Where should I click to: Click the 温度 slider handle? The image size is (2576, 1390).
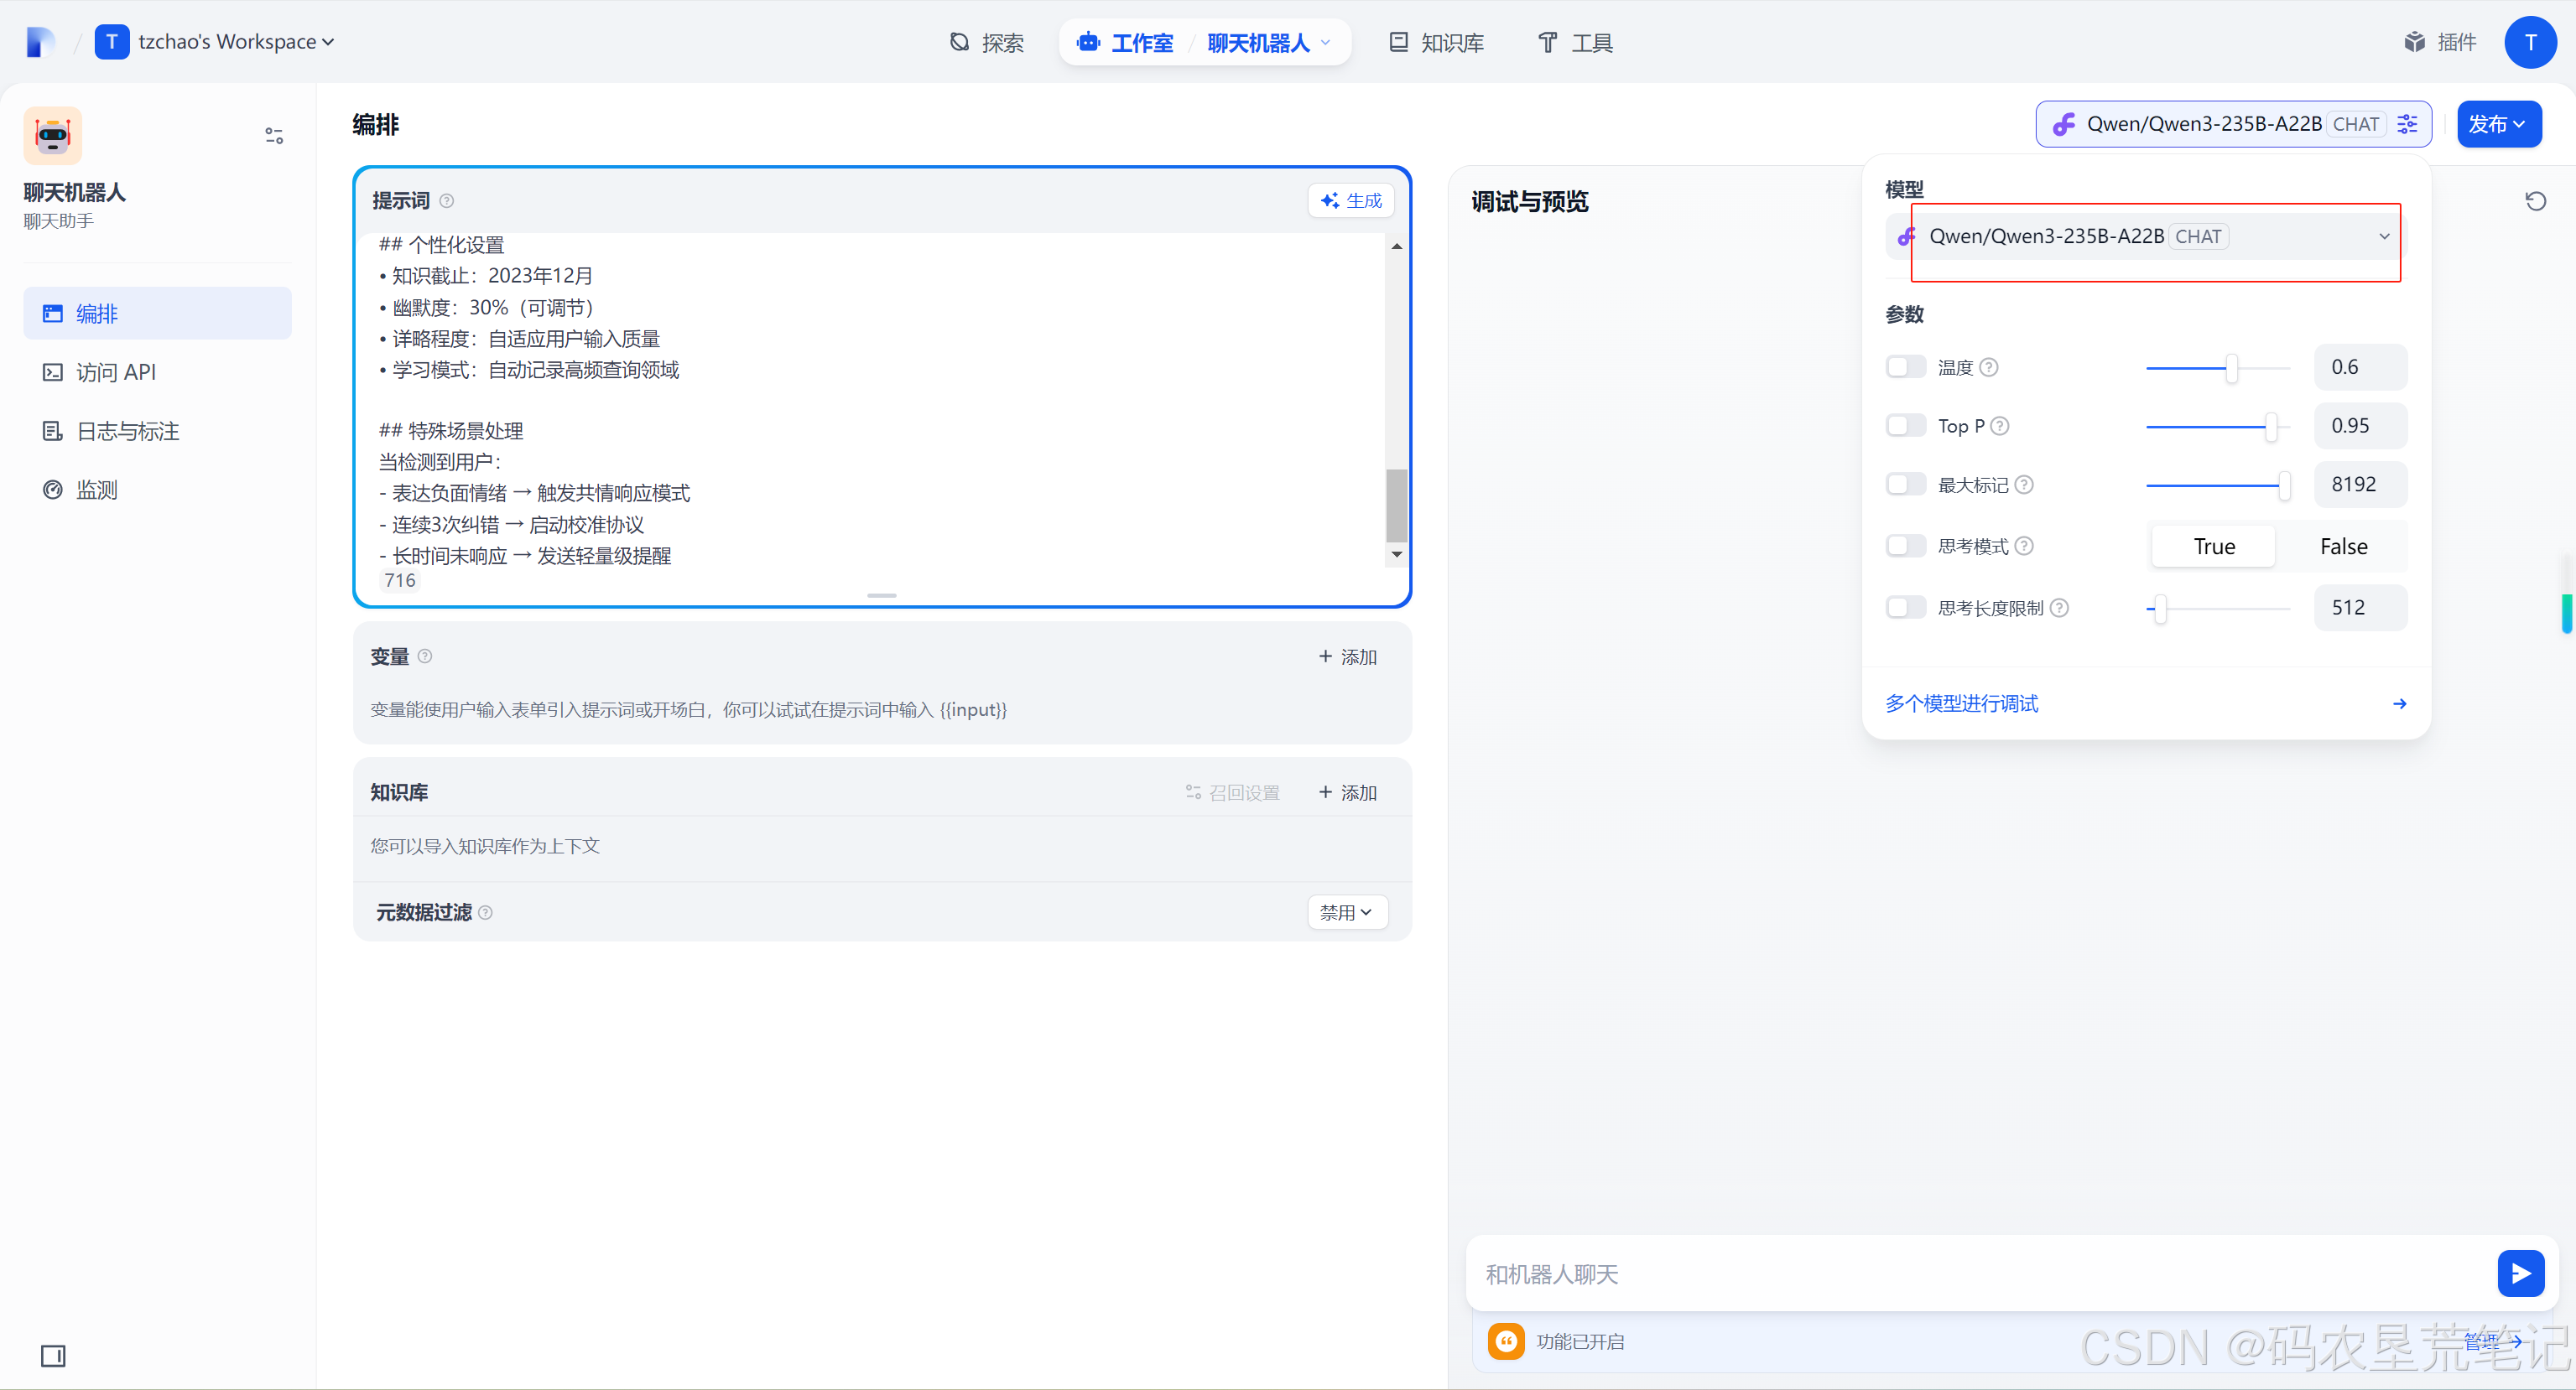click(2231, 368)
